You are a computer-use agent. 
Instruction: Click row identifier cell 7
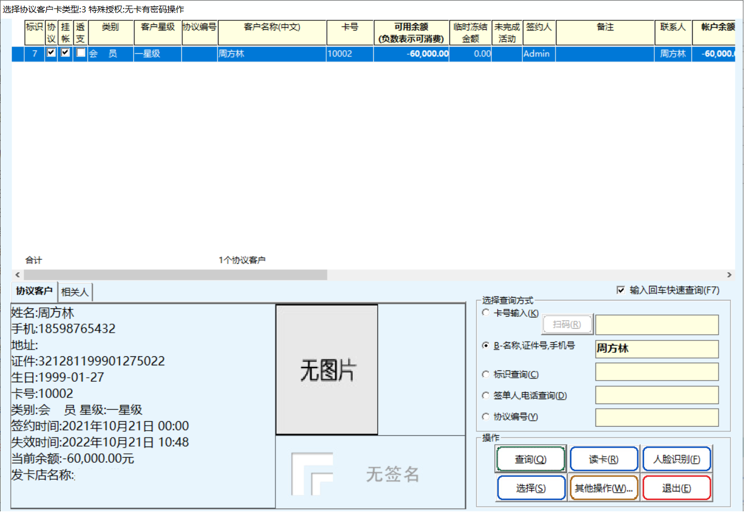[x=34, y=54]
